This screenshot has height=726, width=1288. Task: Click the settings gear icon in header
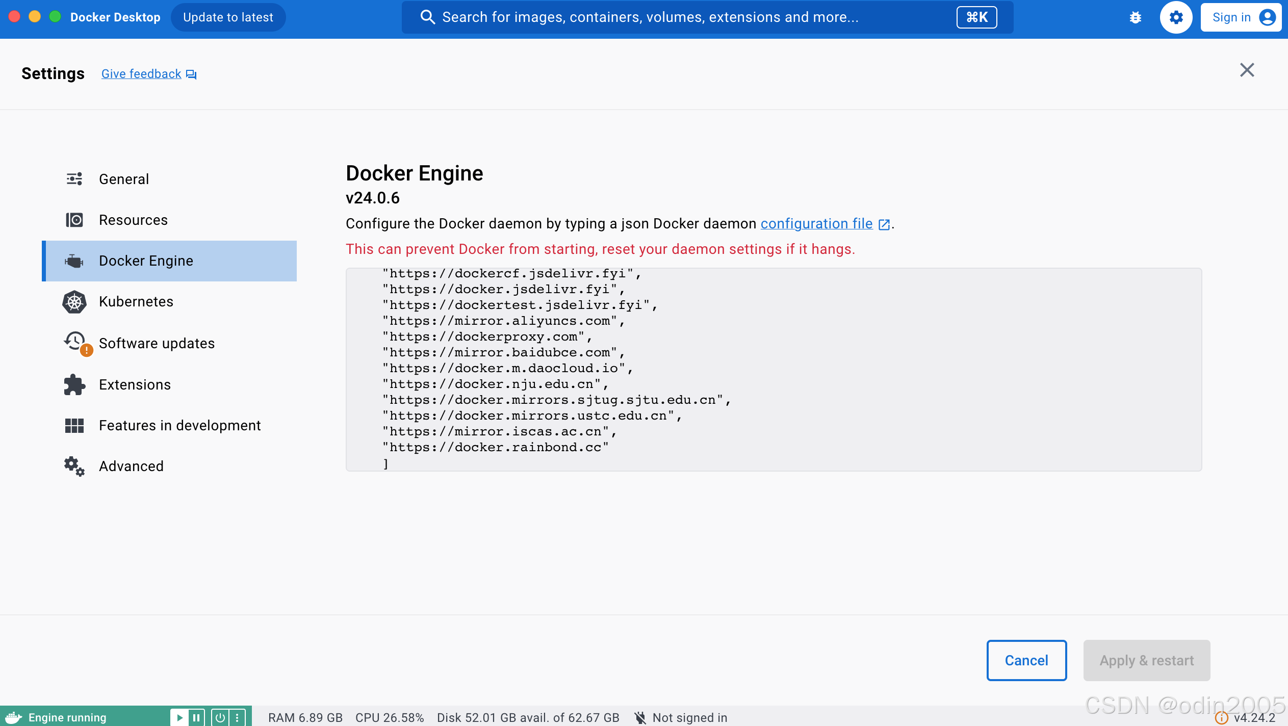(x=1176, y=17)
